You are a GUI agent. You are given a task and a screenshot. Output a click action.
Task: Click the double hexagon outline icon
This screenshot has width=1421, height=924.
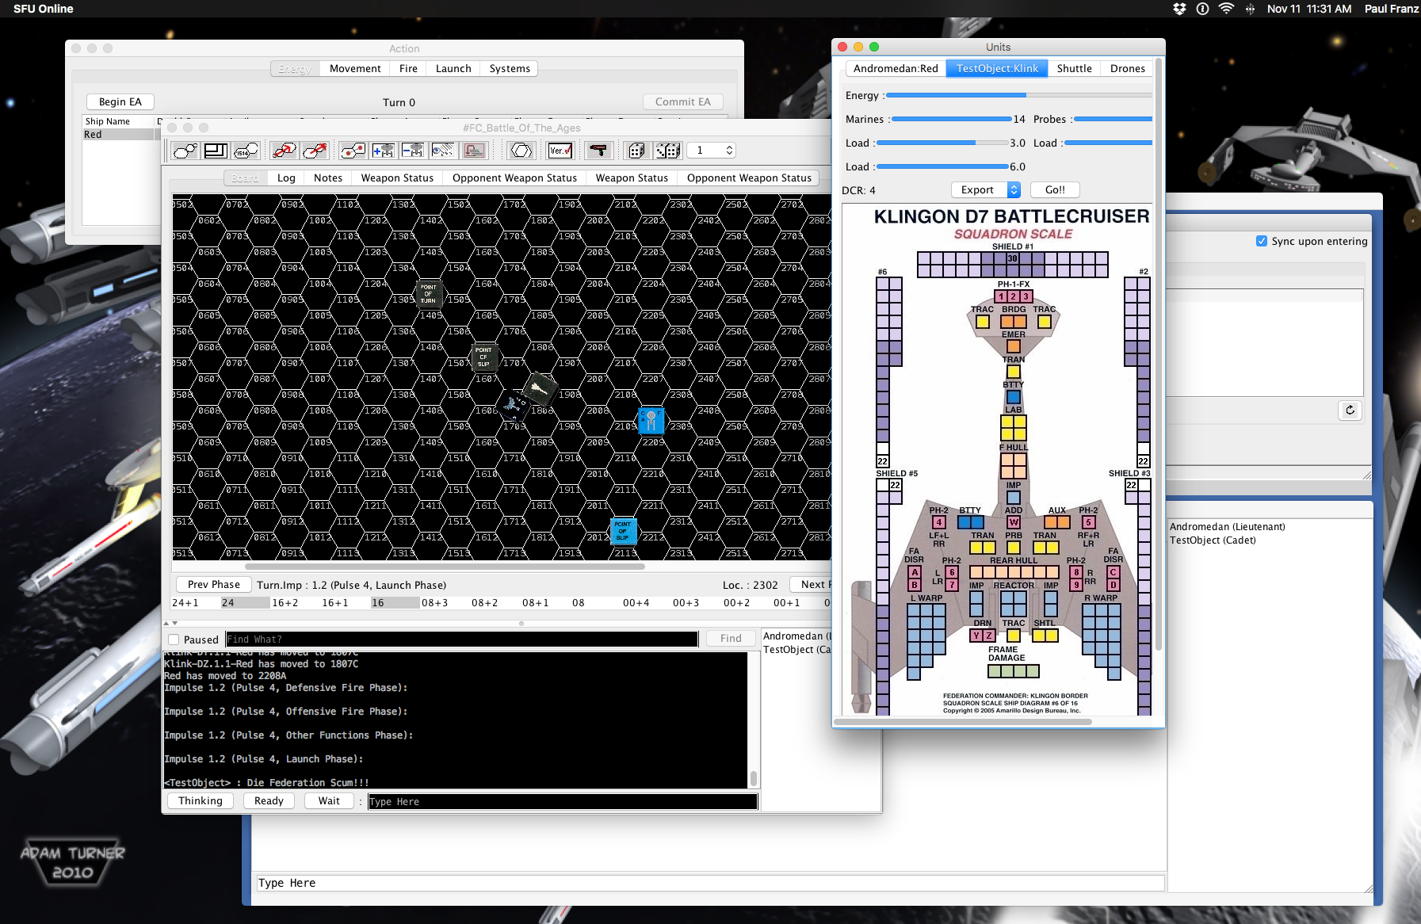(521, 151)
